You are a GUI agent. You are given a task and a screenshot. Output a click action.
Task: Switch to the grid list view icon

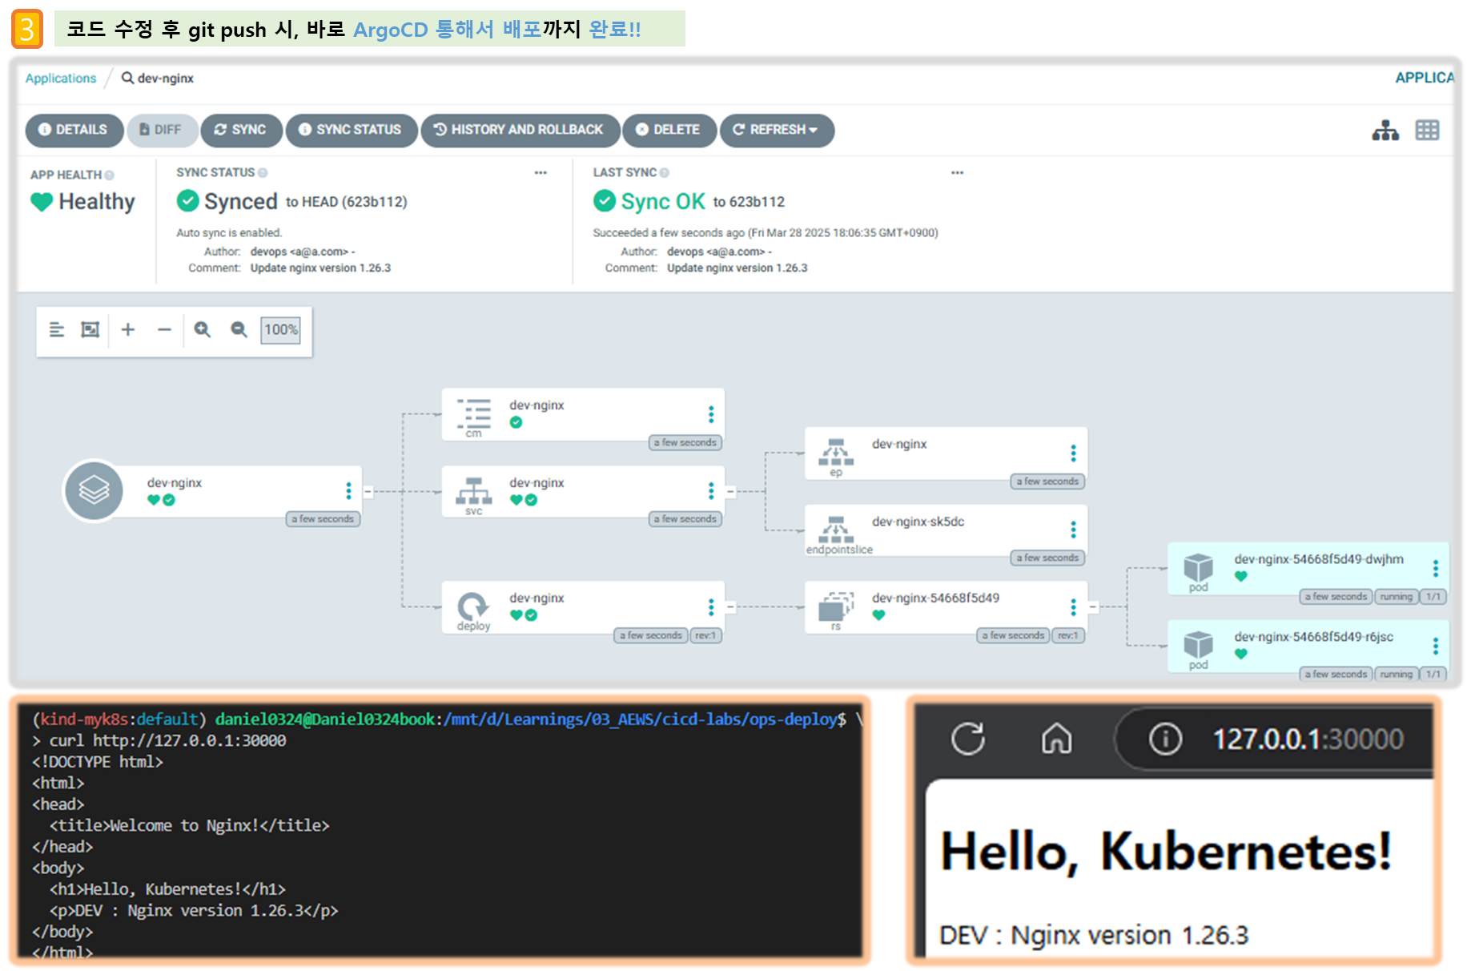tap(1427, 131)
